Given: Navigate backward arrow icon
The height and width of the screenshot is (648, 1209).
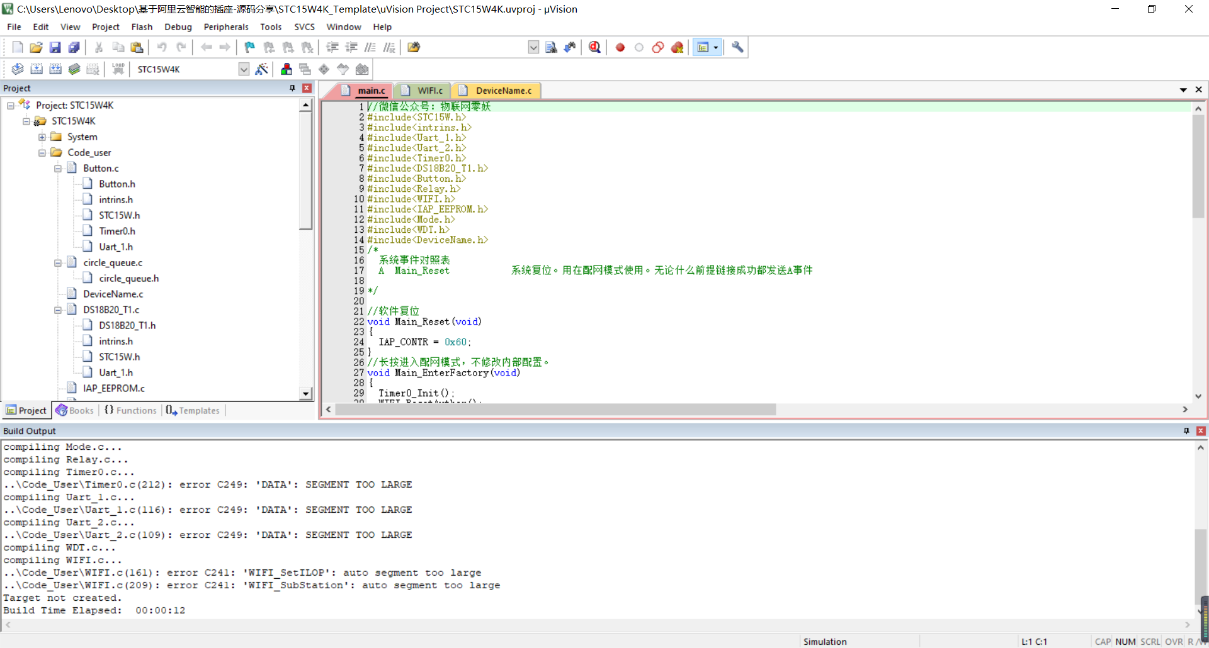Looking at the screenshot, I should click(x=206, y=47).
